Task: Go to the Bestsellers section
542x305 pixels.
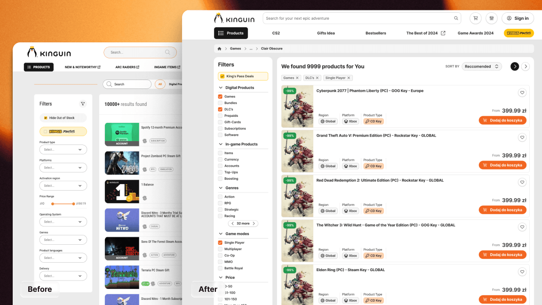Action: (x=375, y=33)
